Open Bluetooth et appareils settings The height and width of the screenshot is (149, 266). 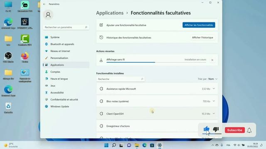pos(66,44)
